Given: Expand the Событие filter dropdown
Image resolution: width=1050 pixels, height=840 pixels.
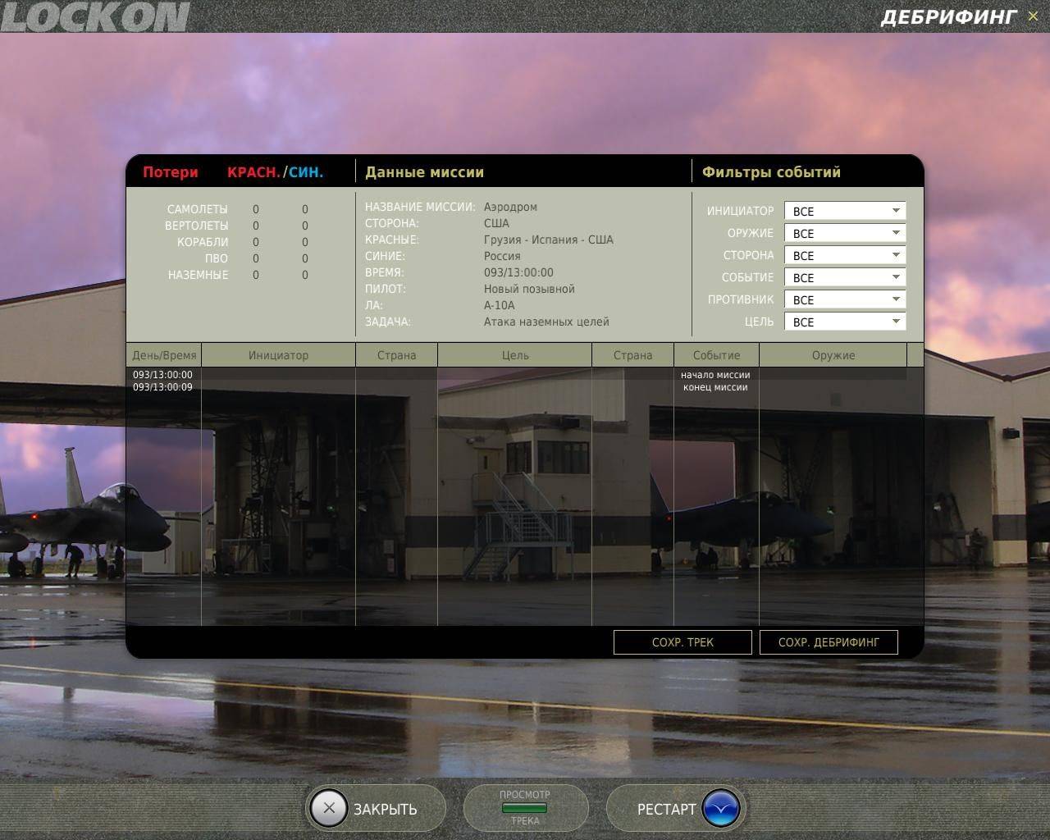Looking at the screenshot, I should [x=845, y=278].
